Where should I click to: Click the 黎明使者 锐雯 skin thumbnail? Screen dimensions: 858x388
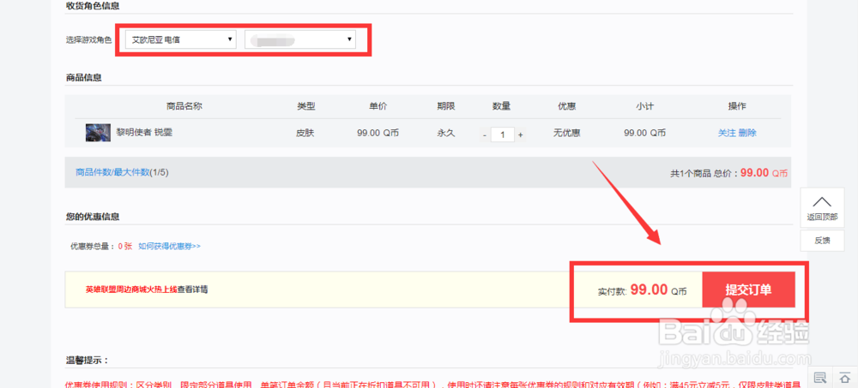click(99, 133)
